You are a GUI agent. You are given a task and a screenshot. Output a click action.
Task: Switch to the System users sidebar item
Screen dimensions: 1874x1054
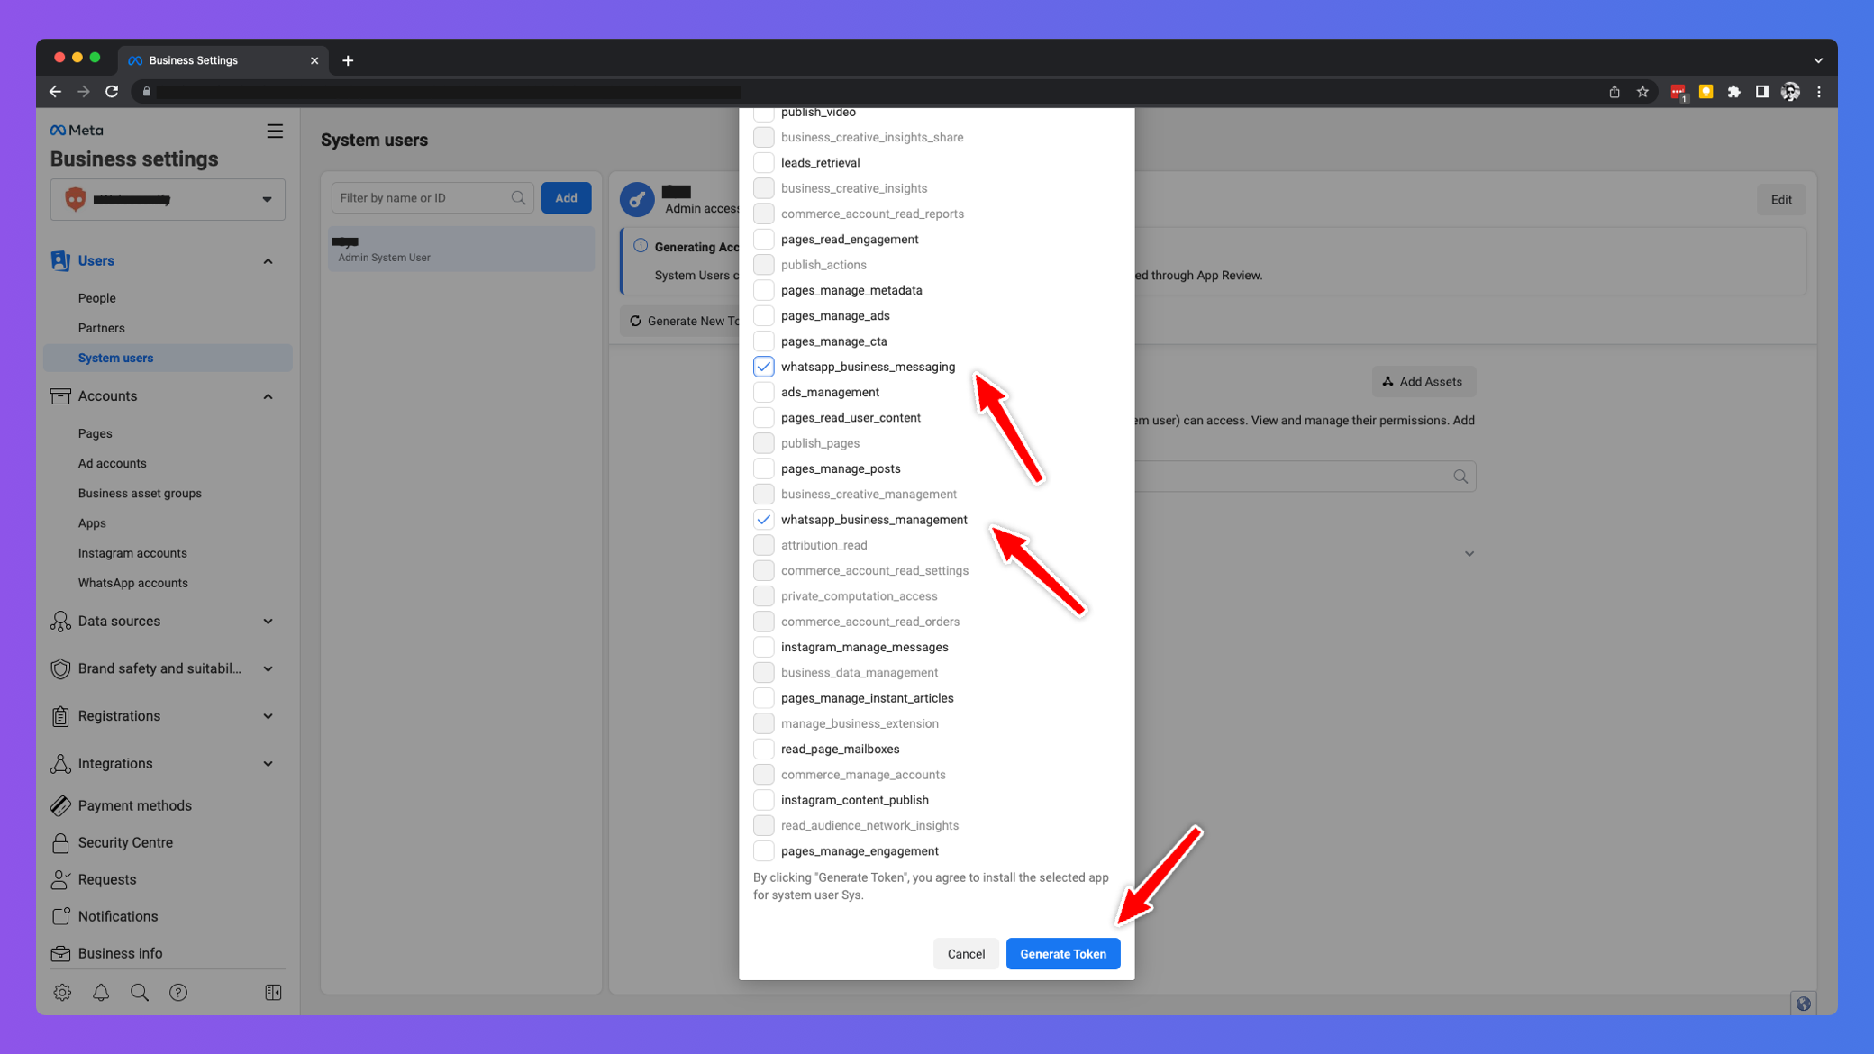[115, 358]
